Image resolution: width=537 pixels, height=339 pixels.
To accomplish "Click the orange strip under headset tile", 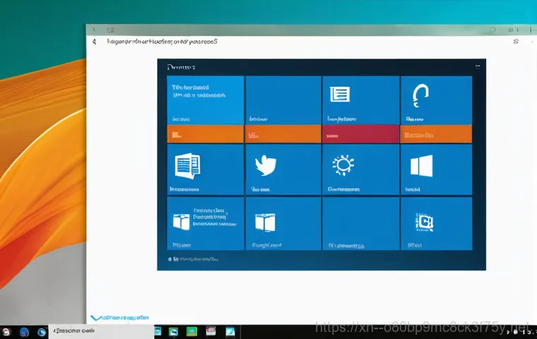I will pos(435,134).
